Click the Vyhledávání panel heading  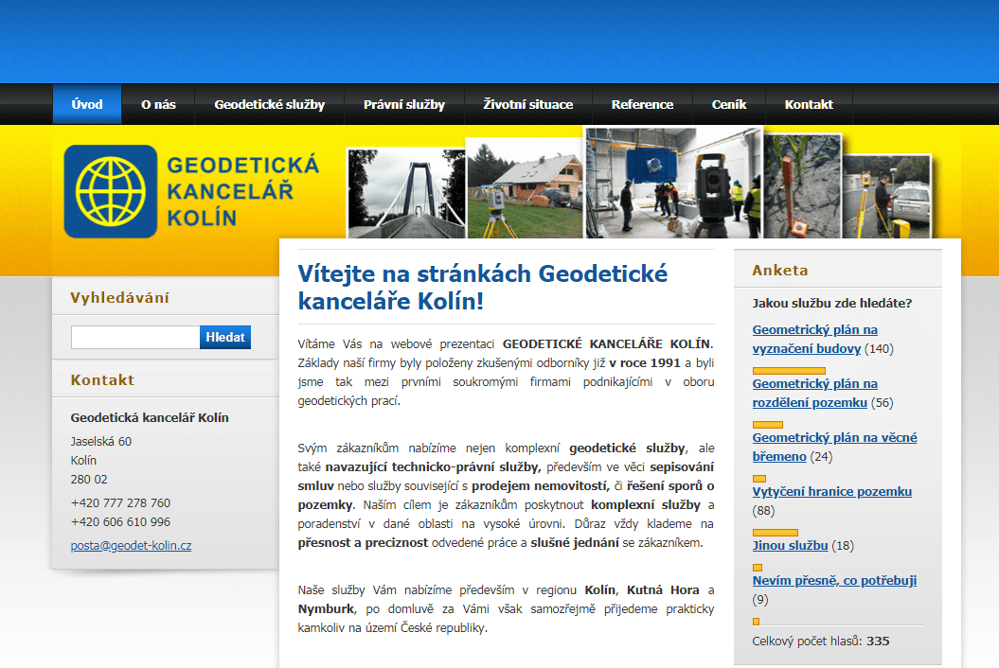(119, 298)
